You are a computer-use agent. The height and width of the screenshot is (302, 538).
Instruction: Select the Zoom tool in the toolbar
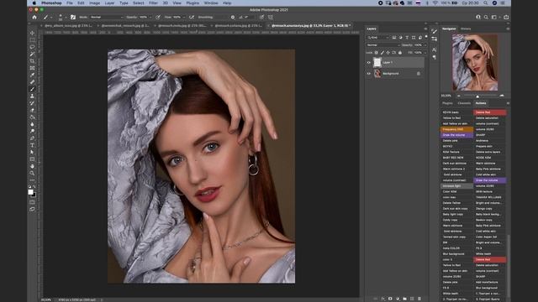[x=32, y=174]
